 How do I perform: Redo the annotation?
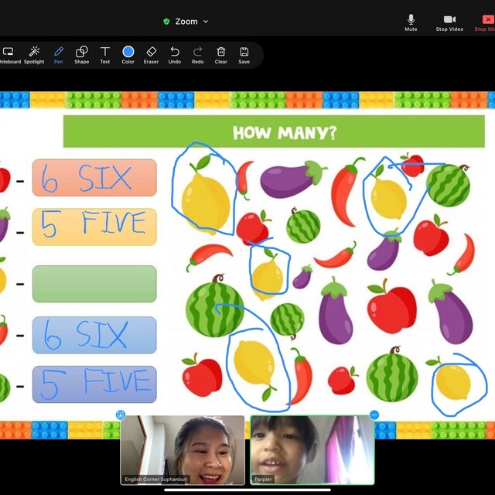click(198, 54)
